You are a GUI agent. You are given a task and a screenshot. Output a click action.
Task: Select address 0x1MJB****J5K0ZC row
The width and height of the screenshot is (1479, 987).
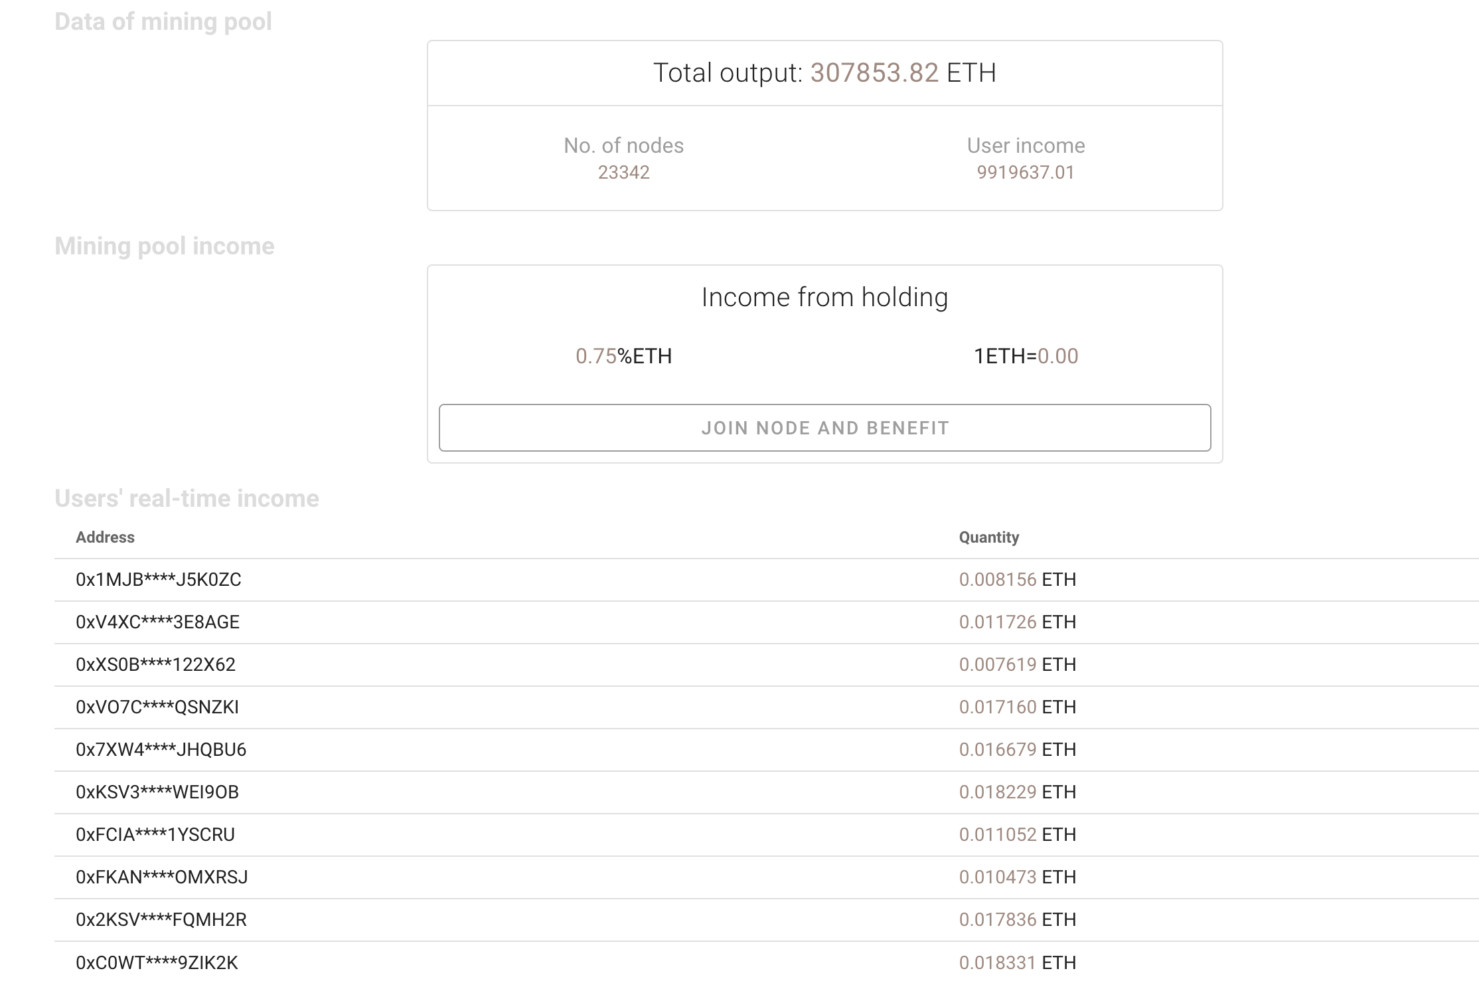(x=766, y=580)
